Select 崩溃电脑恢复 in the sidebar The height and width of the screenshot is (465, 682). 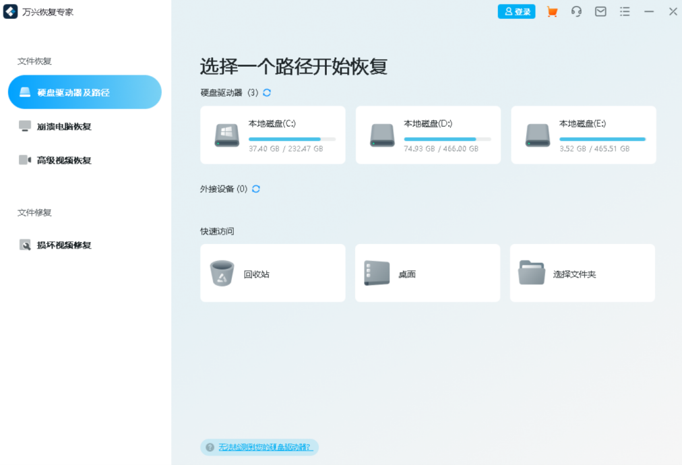[x=63, y=126]
